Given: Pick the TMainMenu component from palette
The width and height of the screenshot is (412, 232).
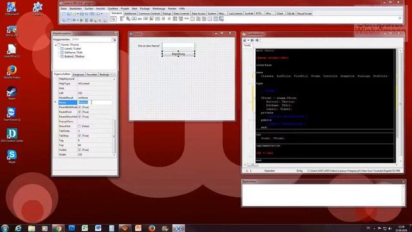Looking at the screenshot, I should point(122,19).
